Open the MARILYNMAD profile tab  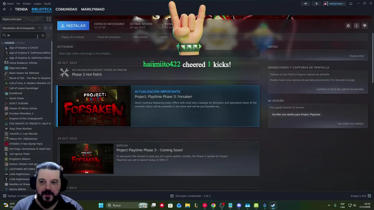(93, 9)
